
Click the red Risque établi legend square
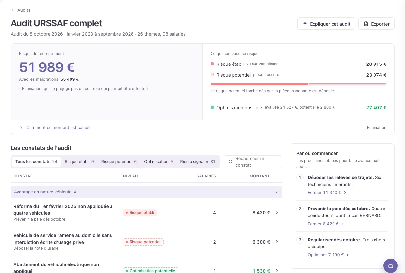[x=212, y=64]
